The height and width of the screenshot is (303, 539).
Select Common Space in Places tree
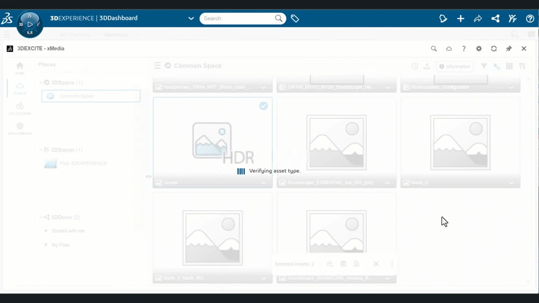pyautogui.click(x=91, y=96)
